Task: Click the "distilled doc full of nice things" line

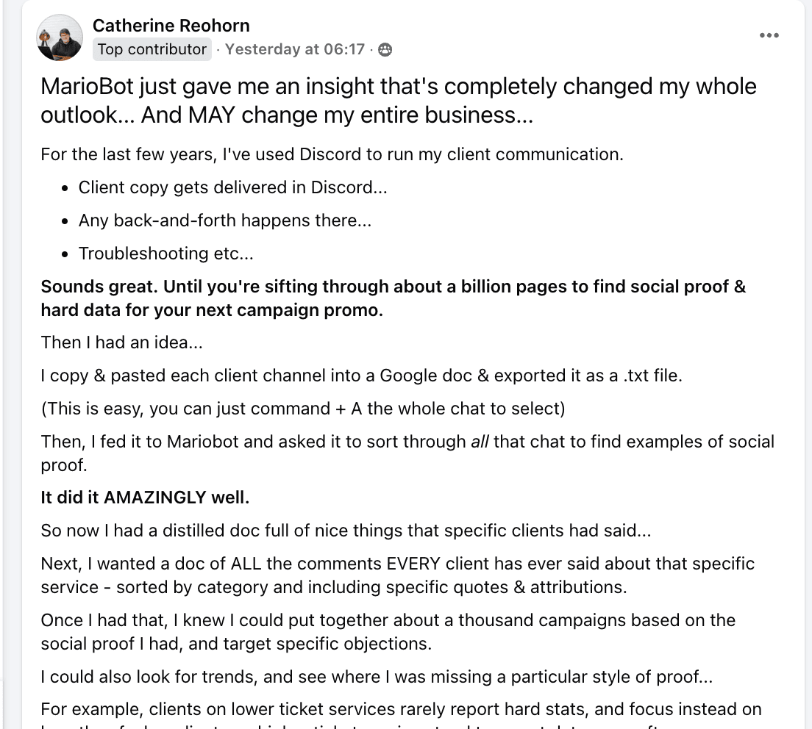Action: (x=346, y=531)
